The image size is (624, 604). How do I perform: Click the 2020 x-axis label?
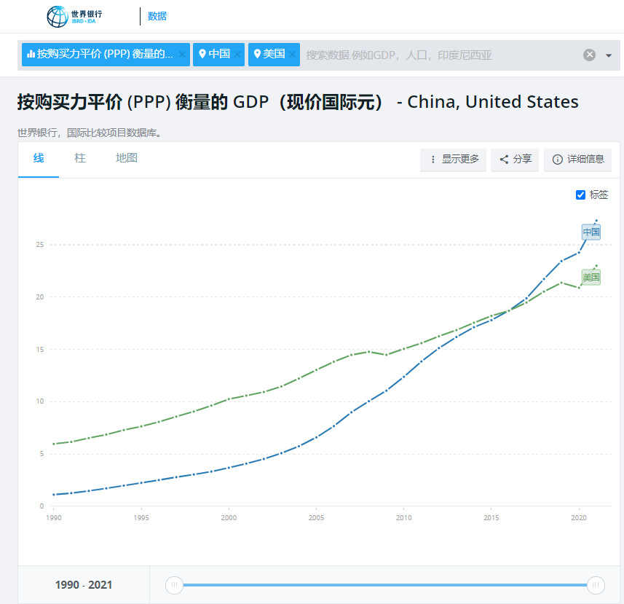579,517
